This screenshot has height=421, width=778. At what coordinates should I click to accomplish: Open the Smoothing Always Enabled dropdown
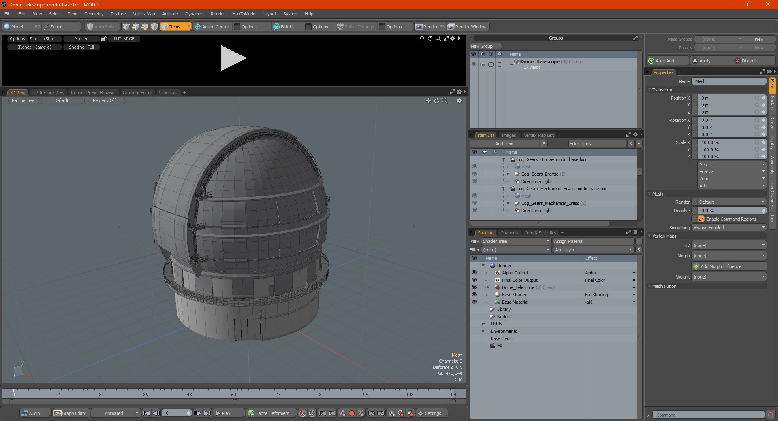pyautogui.click(x=729, y=228)
